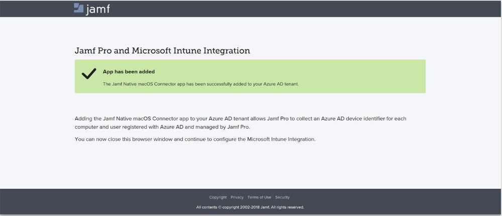Open the Privacy footer link

point(237,197)
